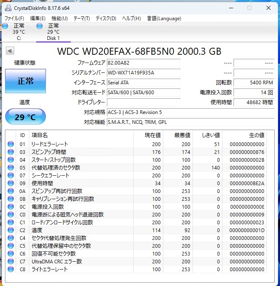
Task: Click the ライトエラーレート attribute name
Action: click(49, 270)
